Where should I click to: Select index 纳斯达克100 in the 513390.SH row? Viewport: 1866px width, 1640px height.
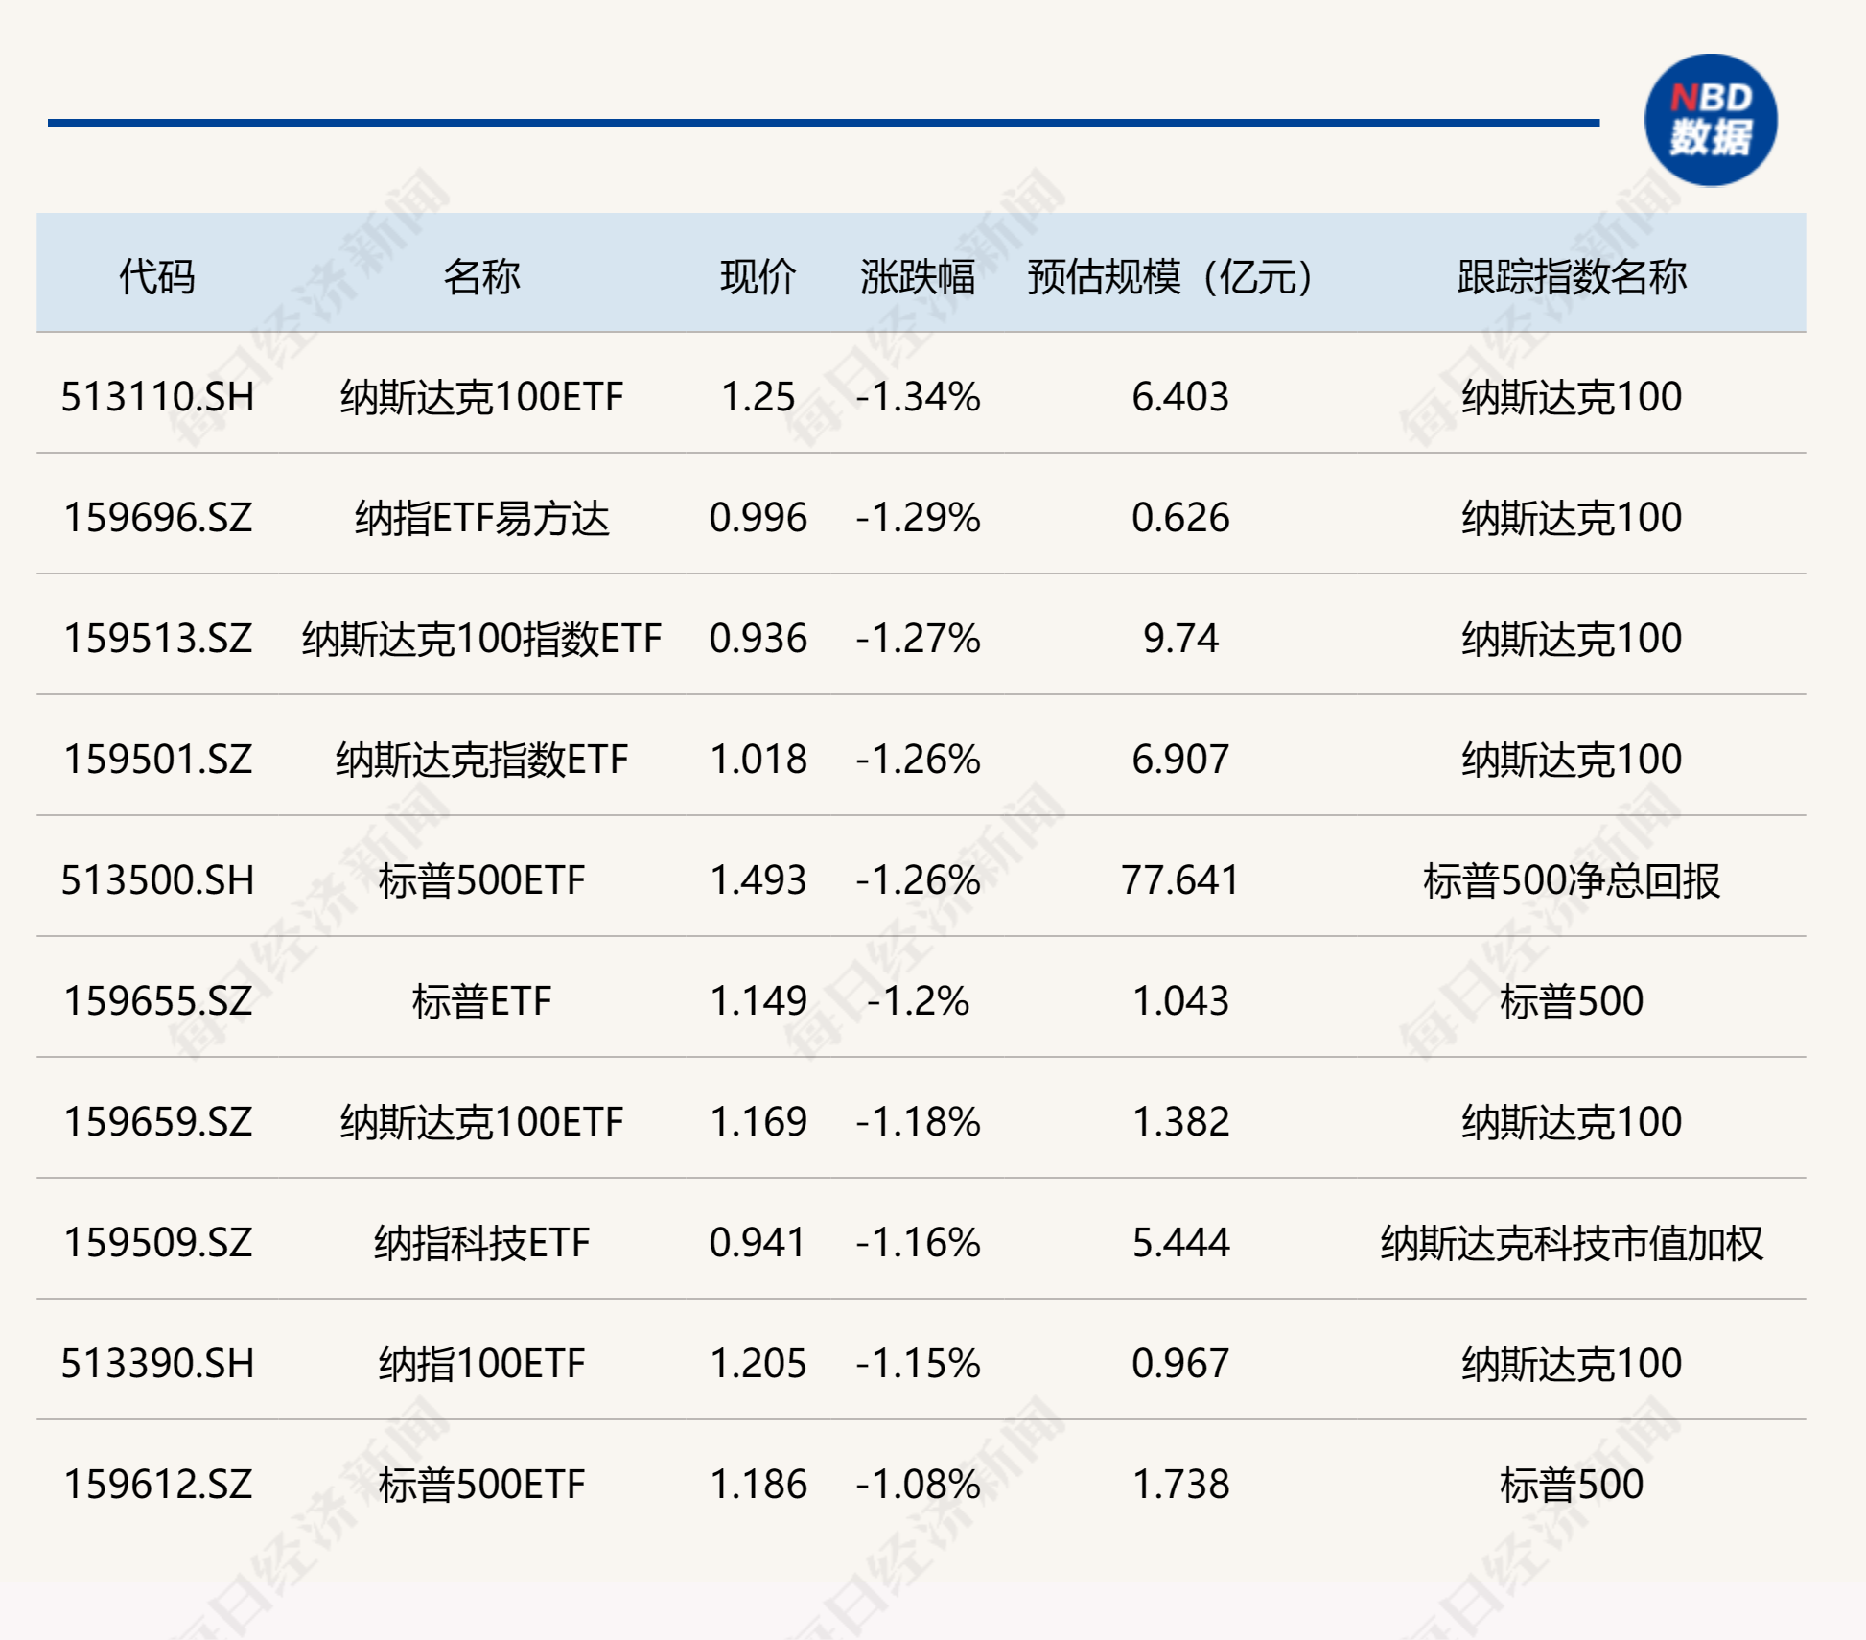(x=1572, y=1364)
